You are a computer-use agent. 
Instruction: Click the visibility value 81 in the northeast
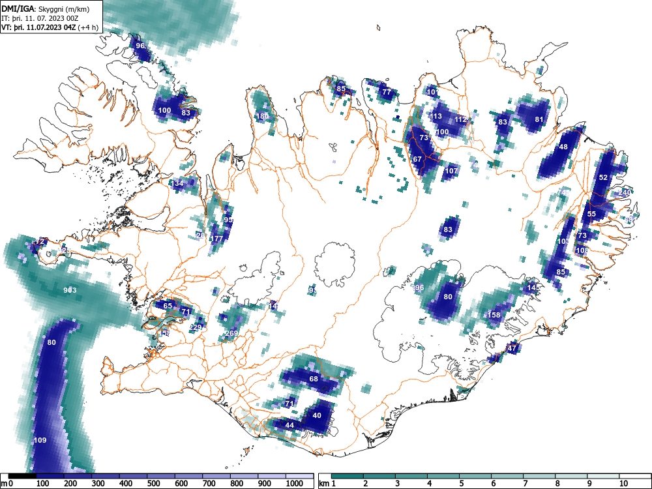point(539,119)
